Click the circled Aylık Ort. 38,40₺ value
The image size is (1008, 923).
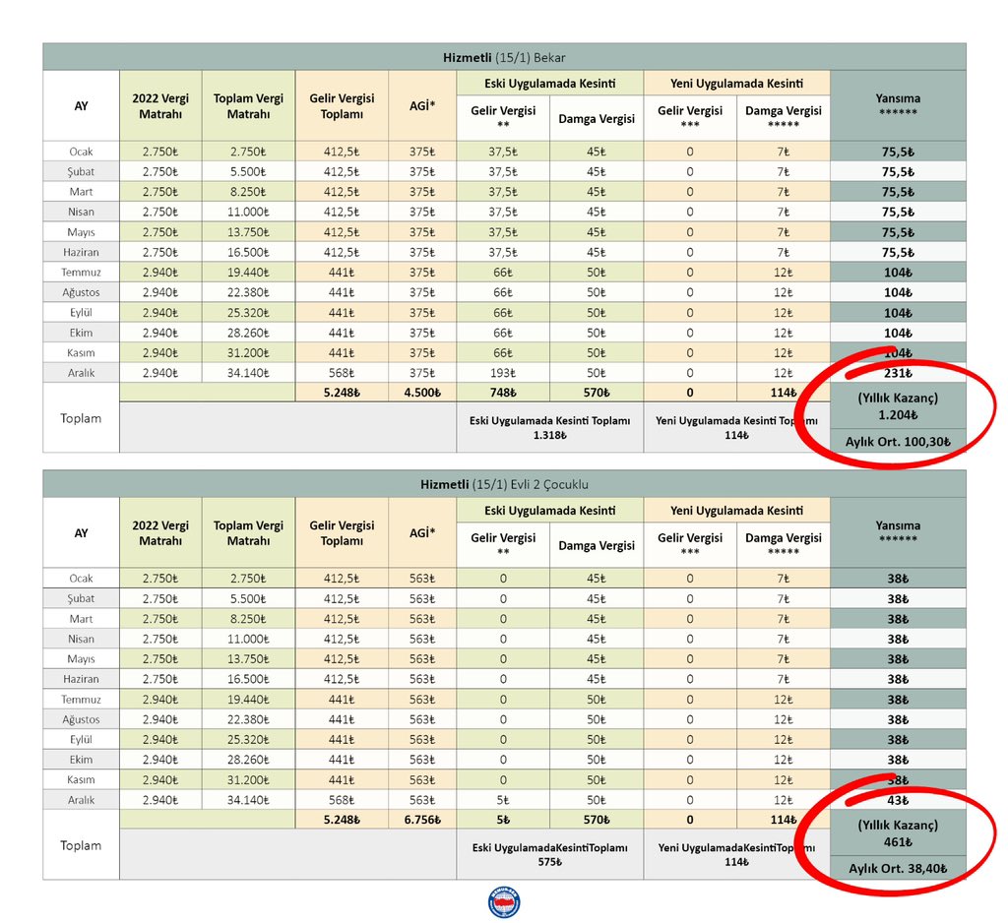click(x=897, y=869)
